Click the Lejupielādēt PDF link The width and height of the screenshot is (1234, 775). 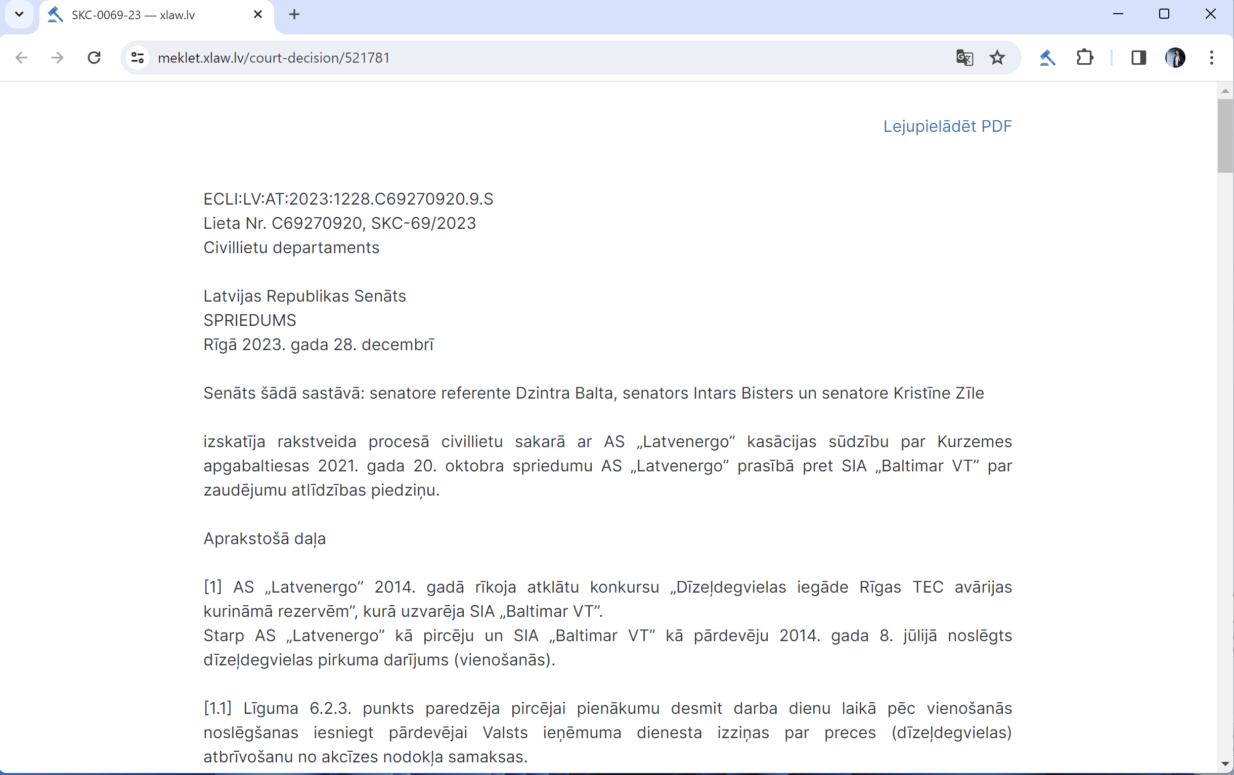pyautogui.click(x=947, y=126)
